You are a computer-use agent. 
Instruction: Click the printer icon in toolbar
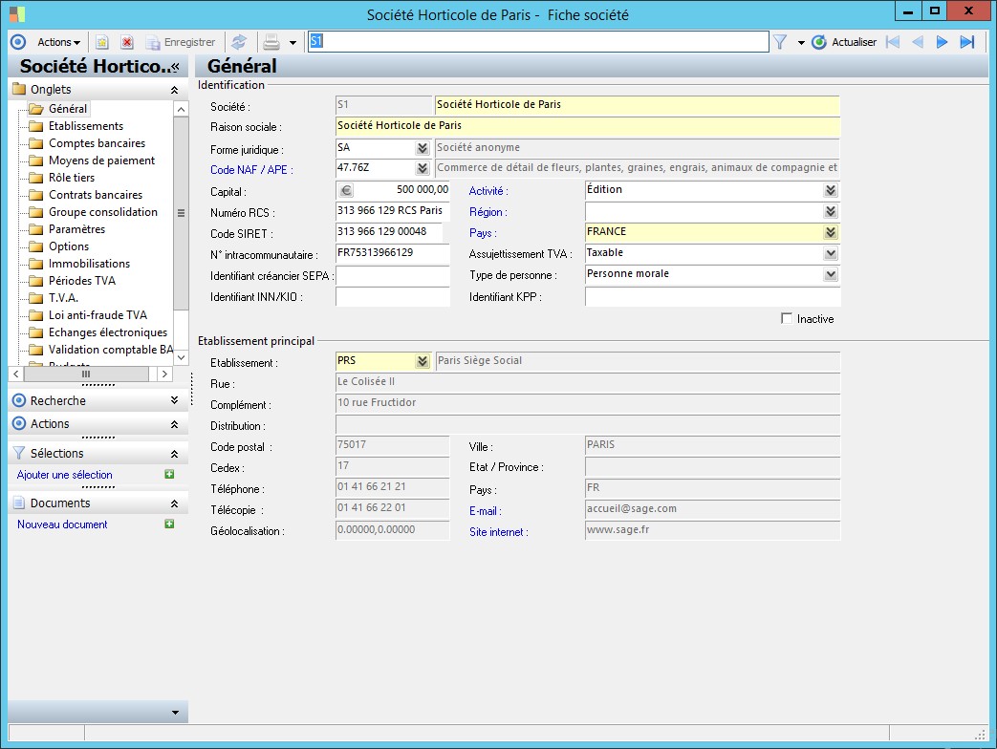(271, 42)
